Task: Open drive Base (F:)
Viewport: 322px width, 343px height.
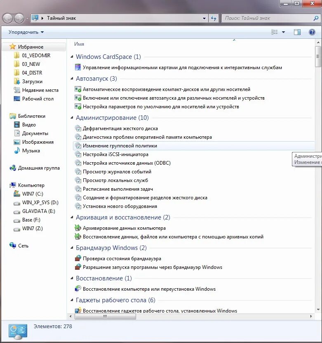Action: 31,219
